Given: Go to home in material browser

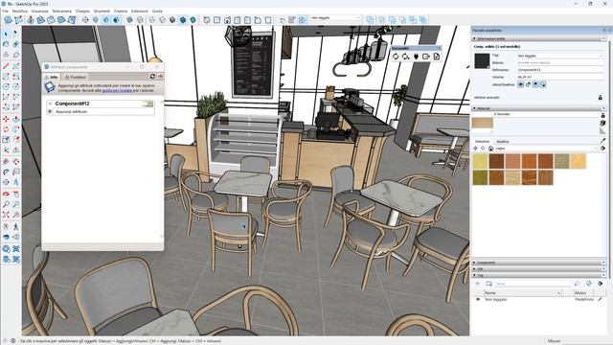Looking at the screenshot, I should 491,149.
